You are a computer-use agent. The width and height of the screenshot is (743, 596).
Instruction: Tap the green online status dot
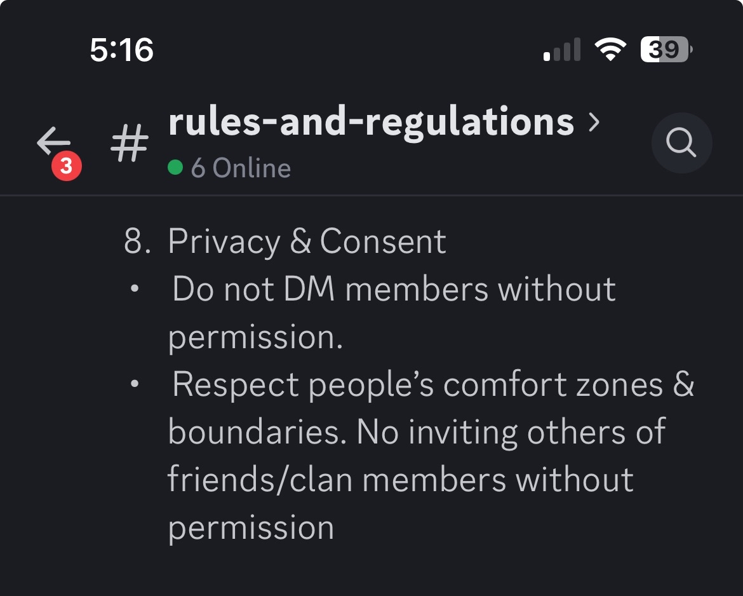pos(175,168)
